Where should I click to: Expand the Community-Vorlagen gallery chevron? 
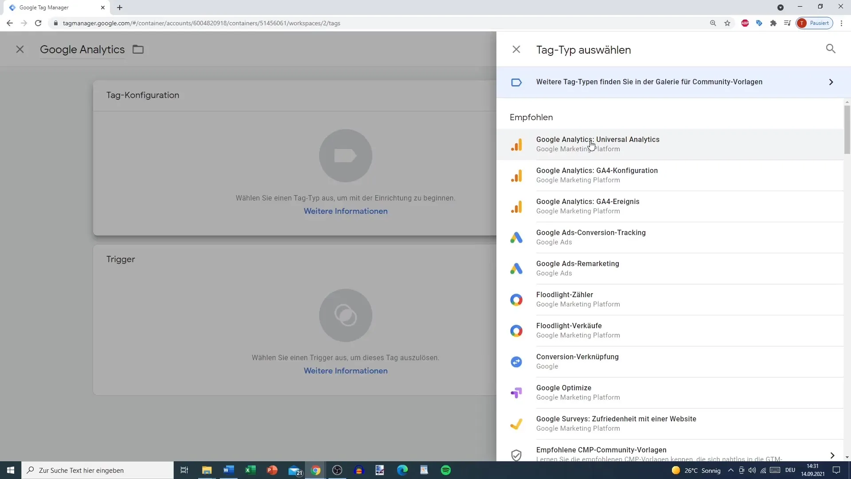(831, 82)
